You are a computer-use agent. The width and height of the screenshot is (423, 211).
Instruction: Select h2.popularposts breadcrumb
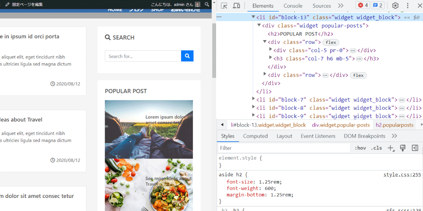click(x=394, y=125)
